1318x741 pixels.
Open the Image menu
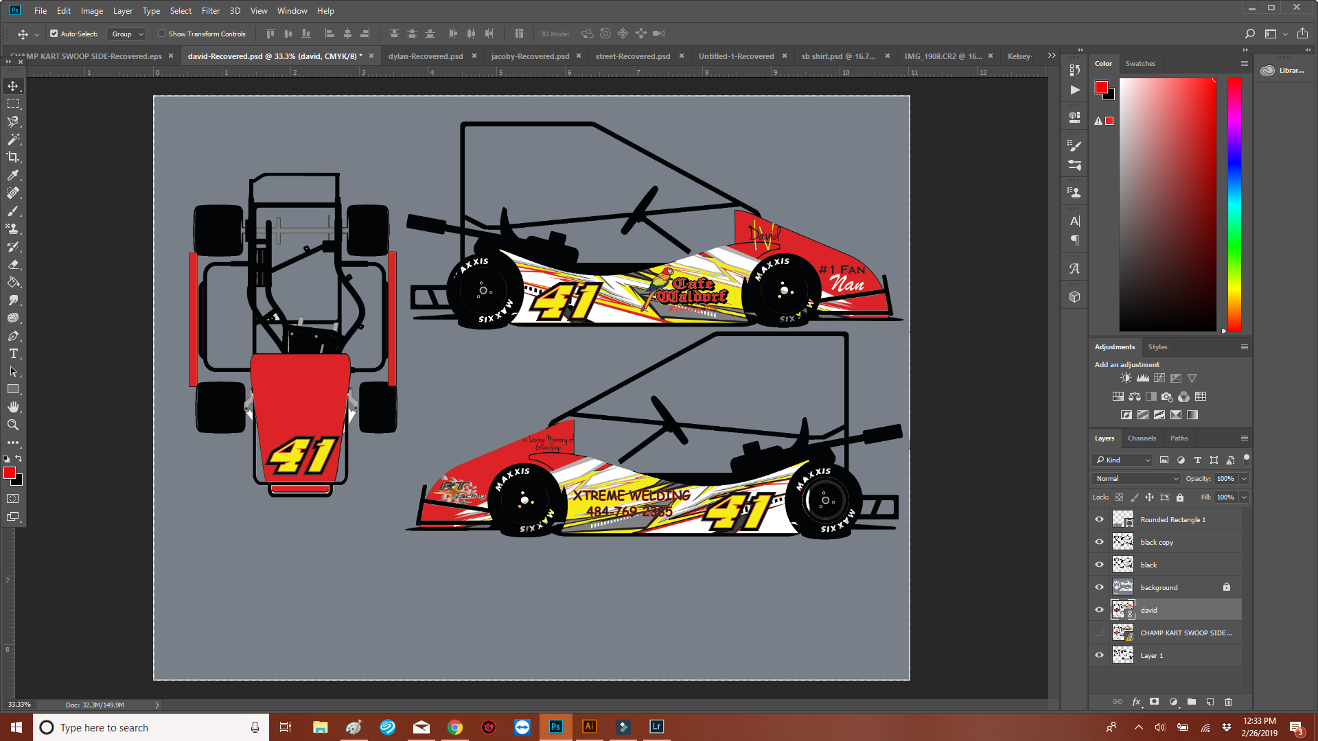[92, 11]
